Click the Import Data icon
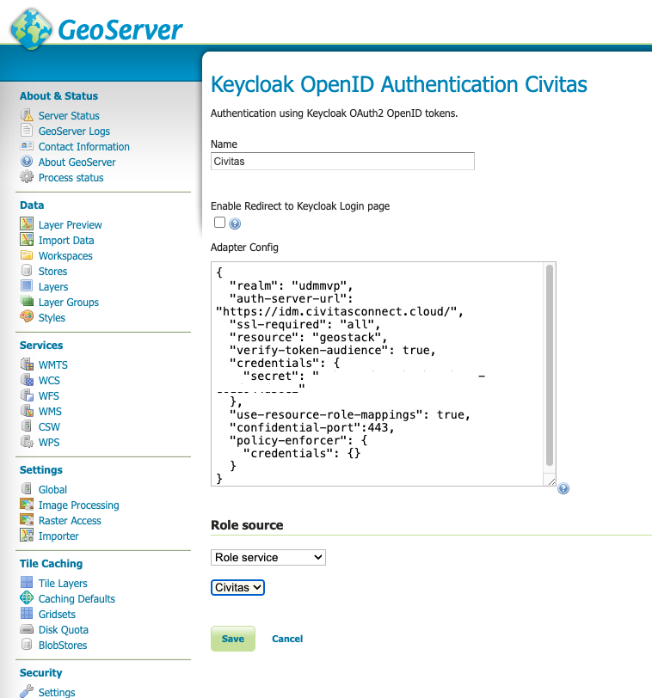This screenshot has height=698, width=652. 27,240
